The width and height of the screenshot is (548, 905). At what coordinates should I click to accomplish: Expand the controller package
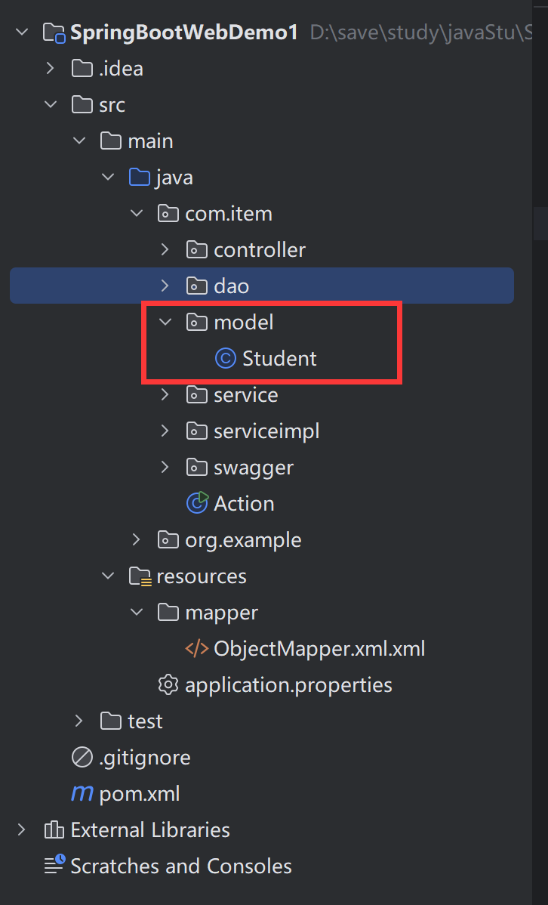165,249
